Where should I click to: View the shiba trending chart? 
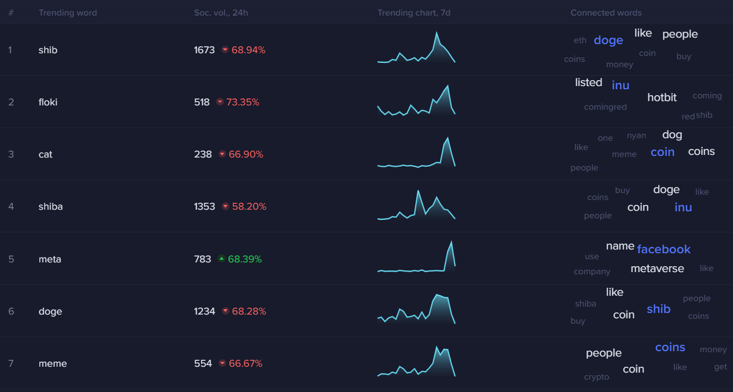point(416,206)
